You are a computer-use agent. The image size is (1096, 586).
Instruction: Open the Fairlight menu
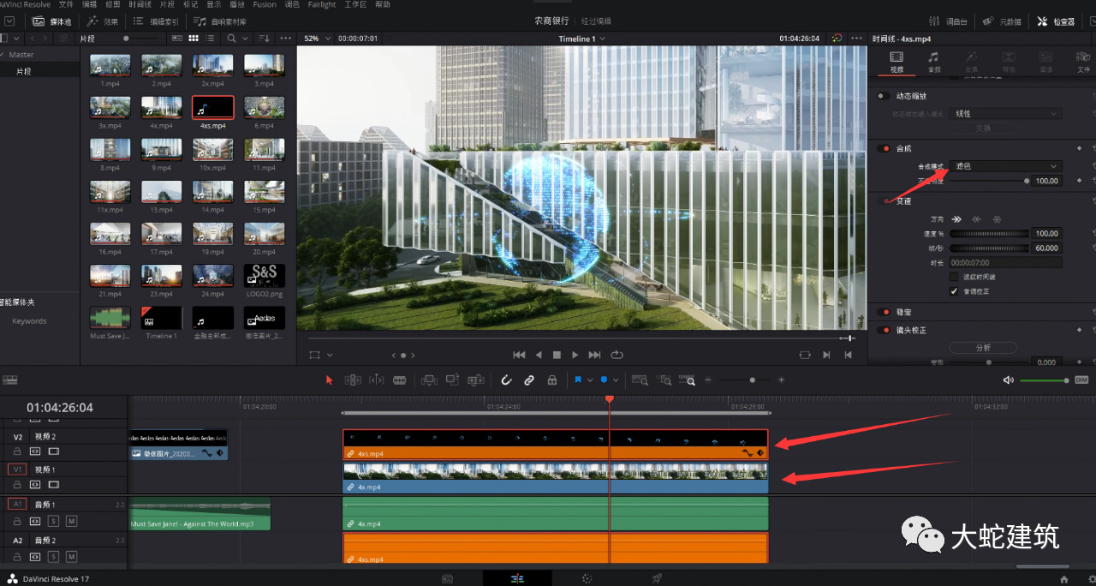pyautogui.click(x=322, y=4)
